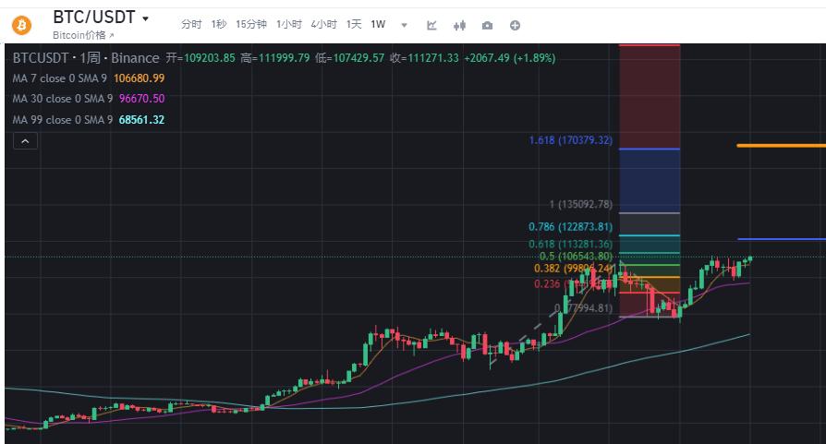Select the MA 7 indicator legend
This screenshot has width=826, height=444.
[x=88, y=78]
